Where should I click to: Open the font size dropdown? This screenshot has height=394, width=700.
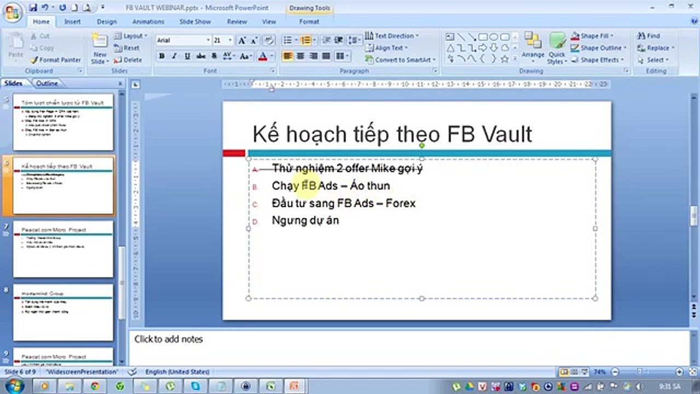[x=230, y=40]
